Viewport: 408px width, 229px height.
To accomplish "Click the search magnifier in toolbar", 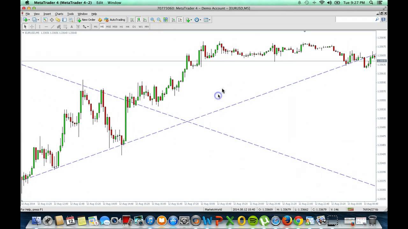I will [377, 19].
